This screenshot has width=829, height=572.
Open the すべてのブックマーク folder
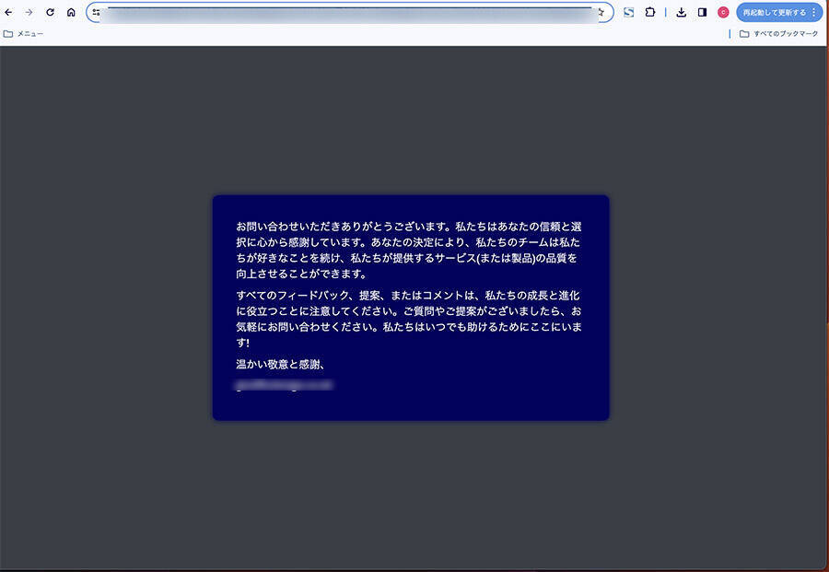coord(778,34)
